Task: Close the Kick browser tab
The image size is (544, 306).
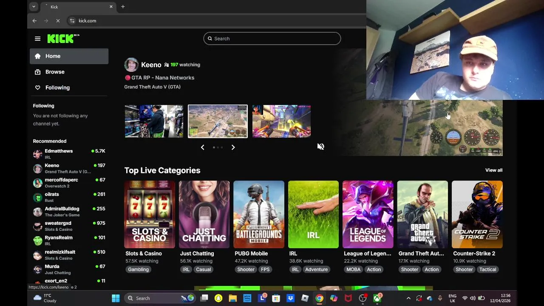Action: coord(111,6)
